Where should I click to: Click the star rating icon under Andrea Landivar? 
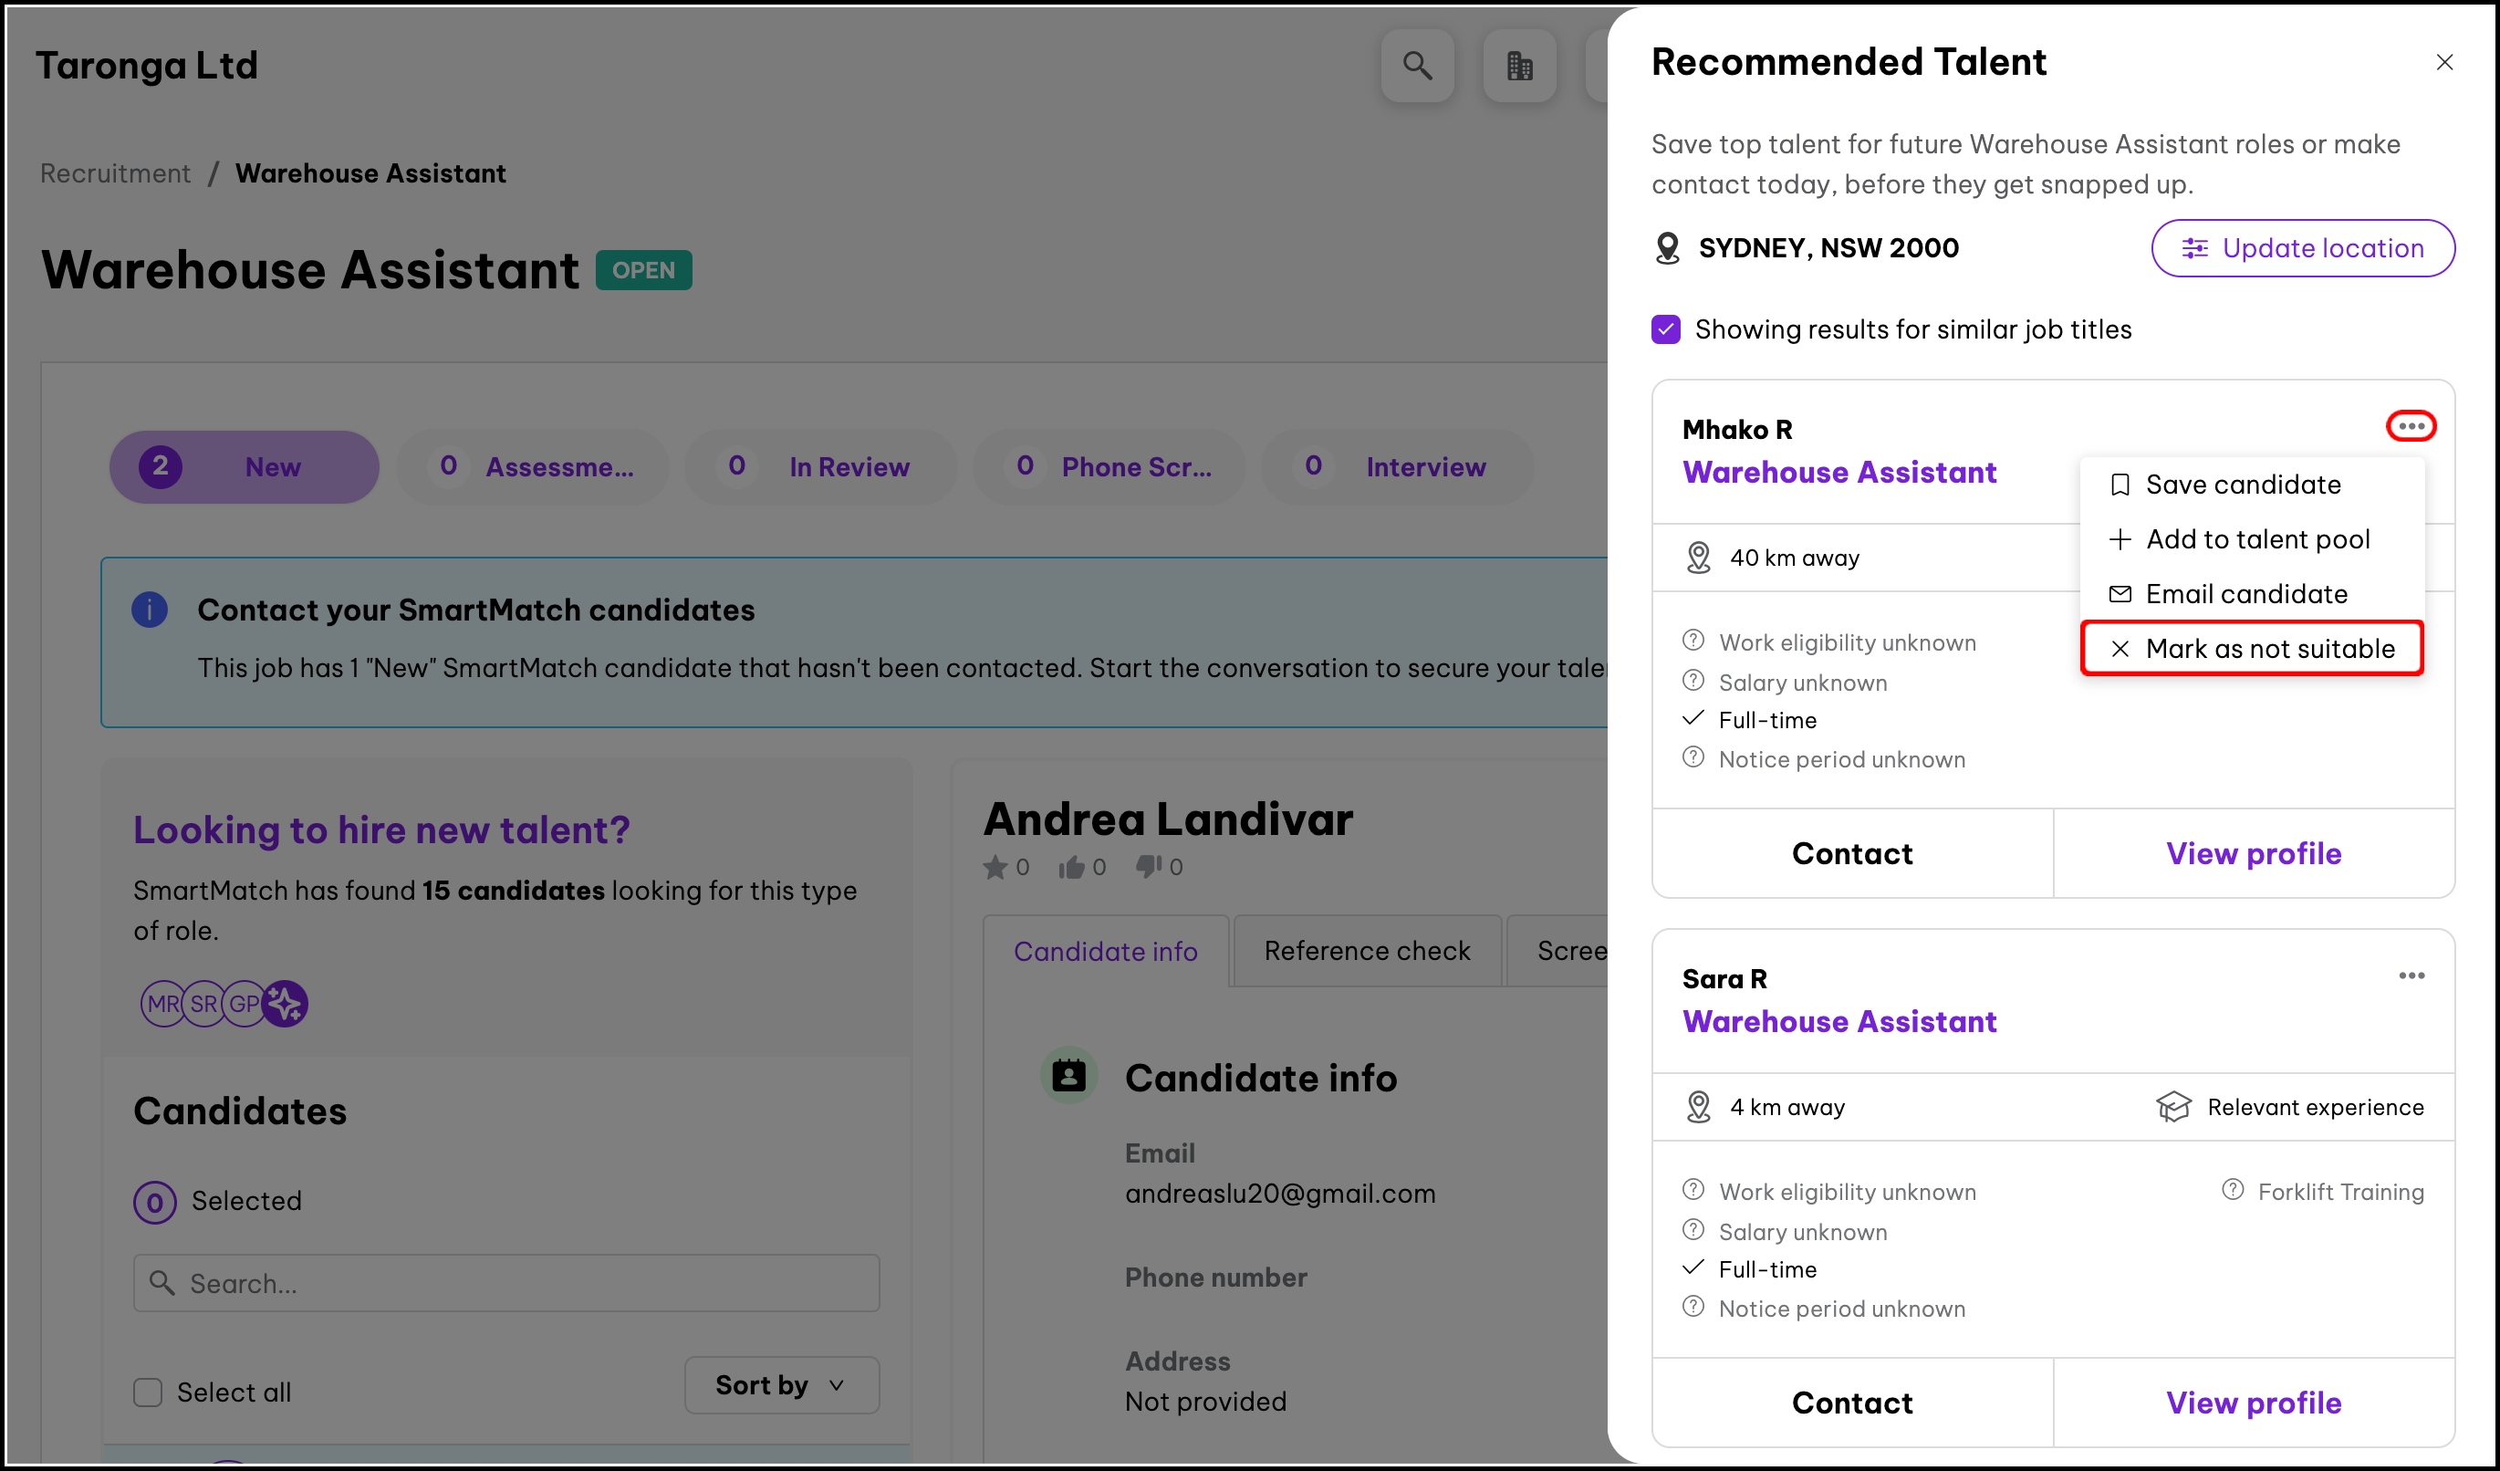[995, 868]
